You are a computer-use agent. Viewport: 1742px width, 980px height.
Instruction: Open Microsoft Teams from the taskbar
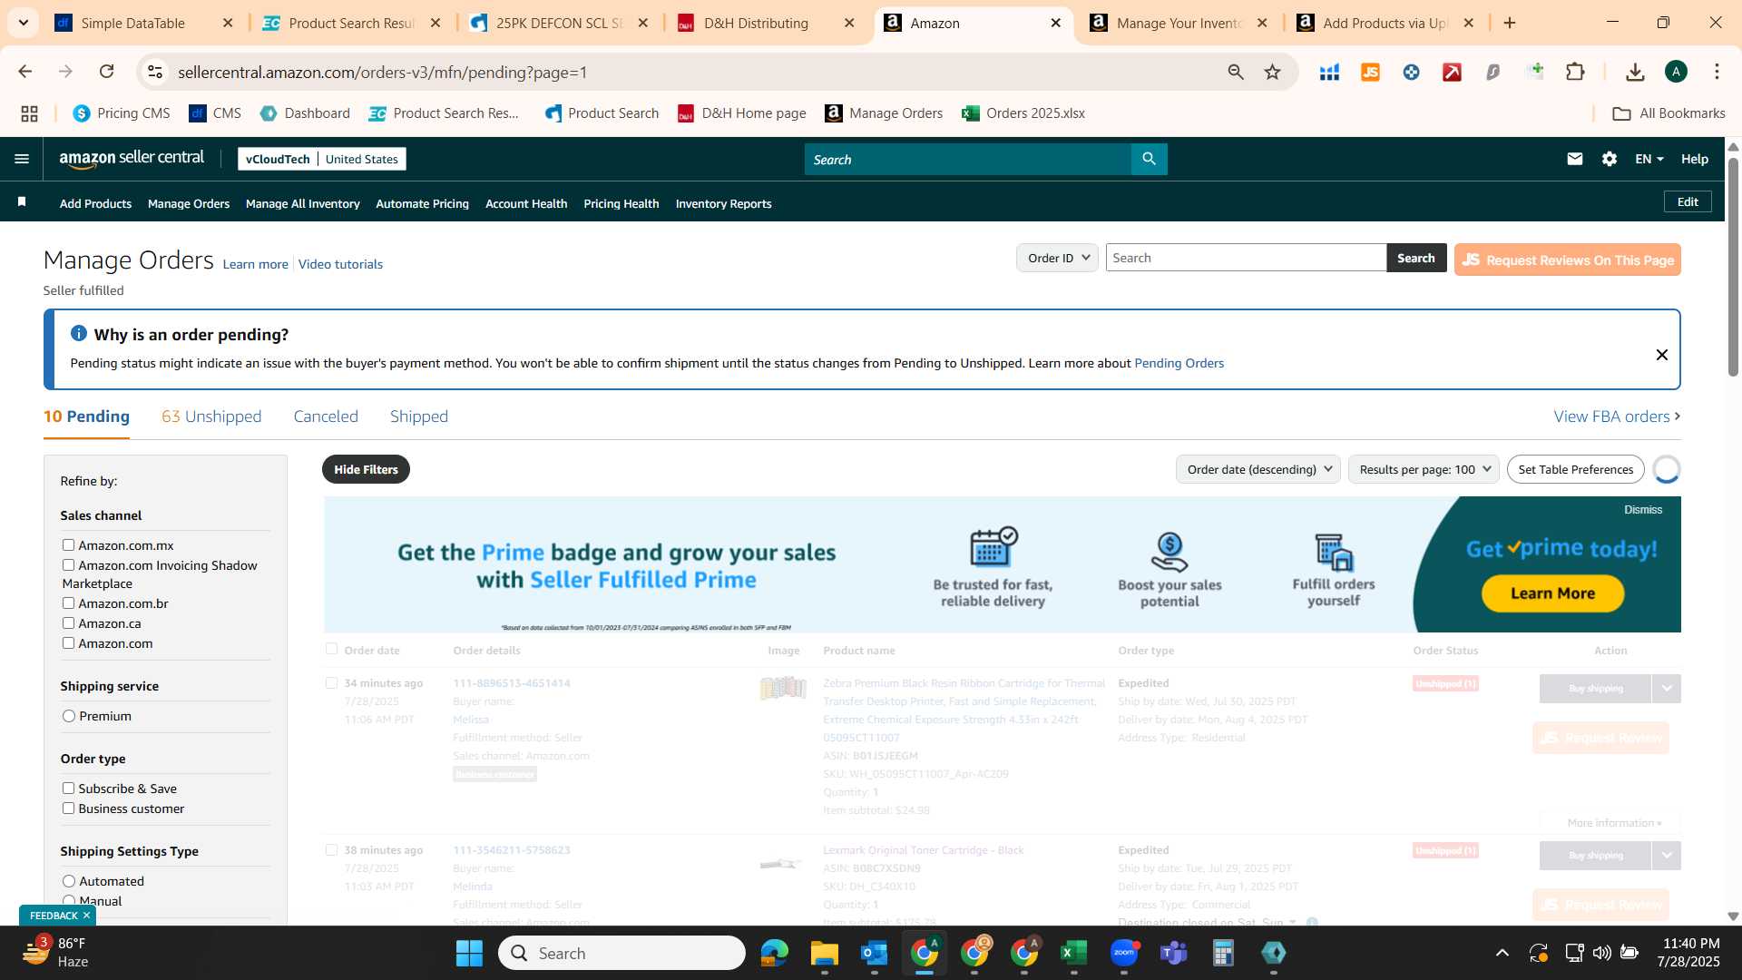click(1174, 953)
